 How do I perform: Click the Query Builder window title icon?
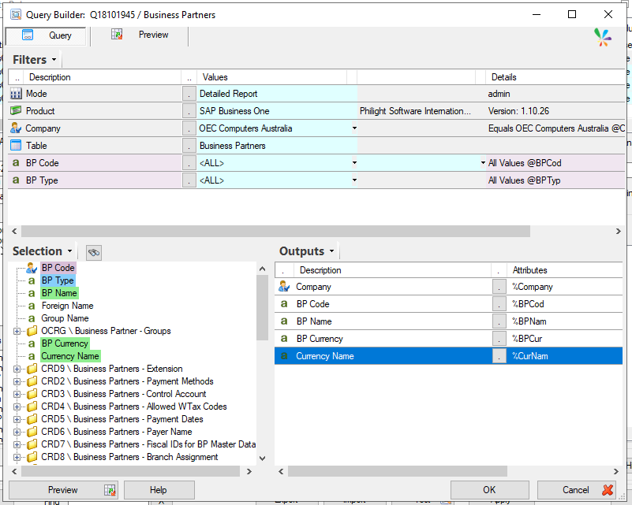point(16,15)
